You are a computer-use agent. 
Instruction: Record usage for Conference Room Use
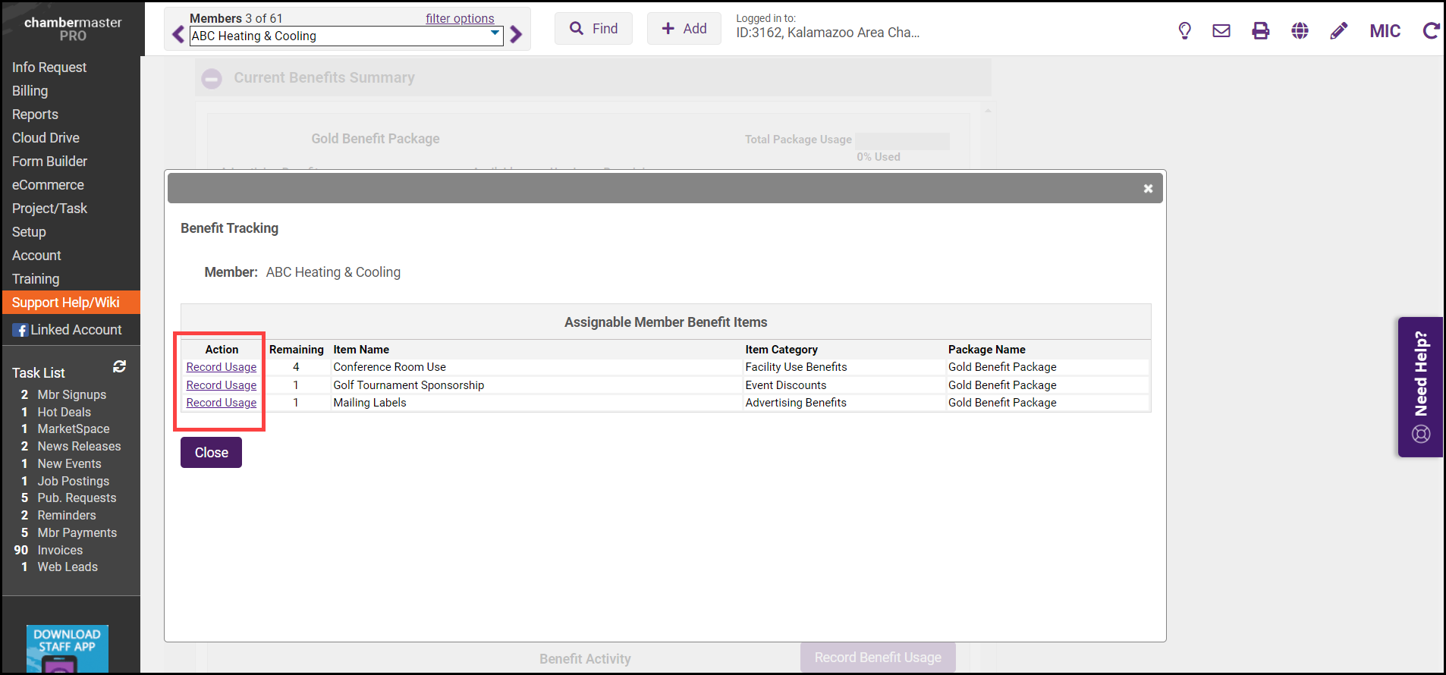tap(222, 367)
